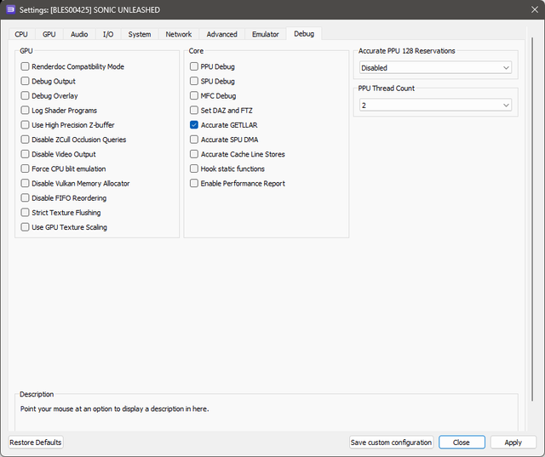Click the vertical scrollbar on the right
The width and height of the screenshot is (545, 457).
tap(532, 219)
